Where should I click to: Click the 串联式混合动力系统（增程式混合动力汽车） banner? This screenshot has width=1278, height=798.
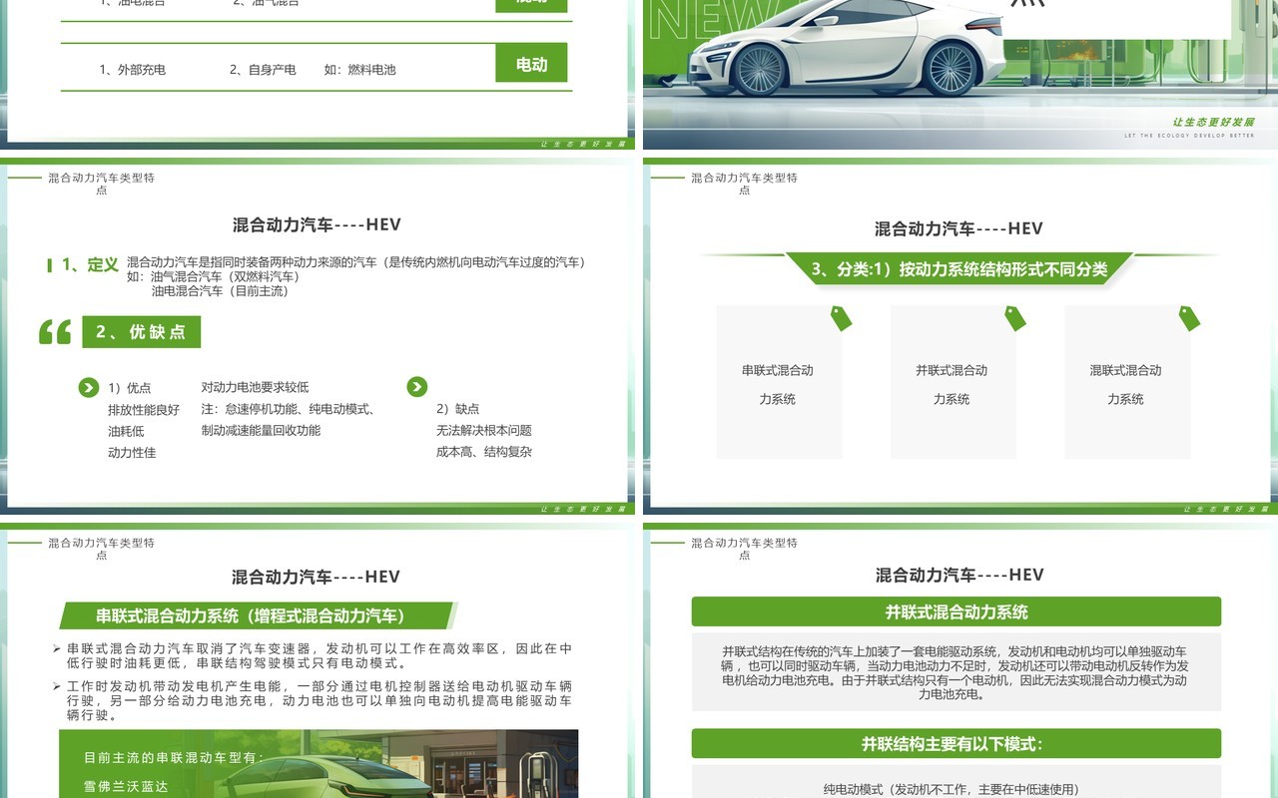click(x=257, y=615)
